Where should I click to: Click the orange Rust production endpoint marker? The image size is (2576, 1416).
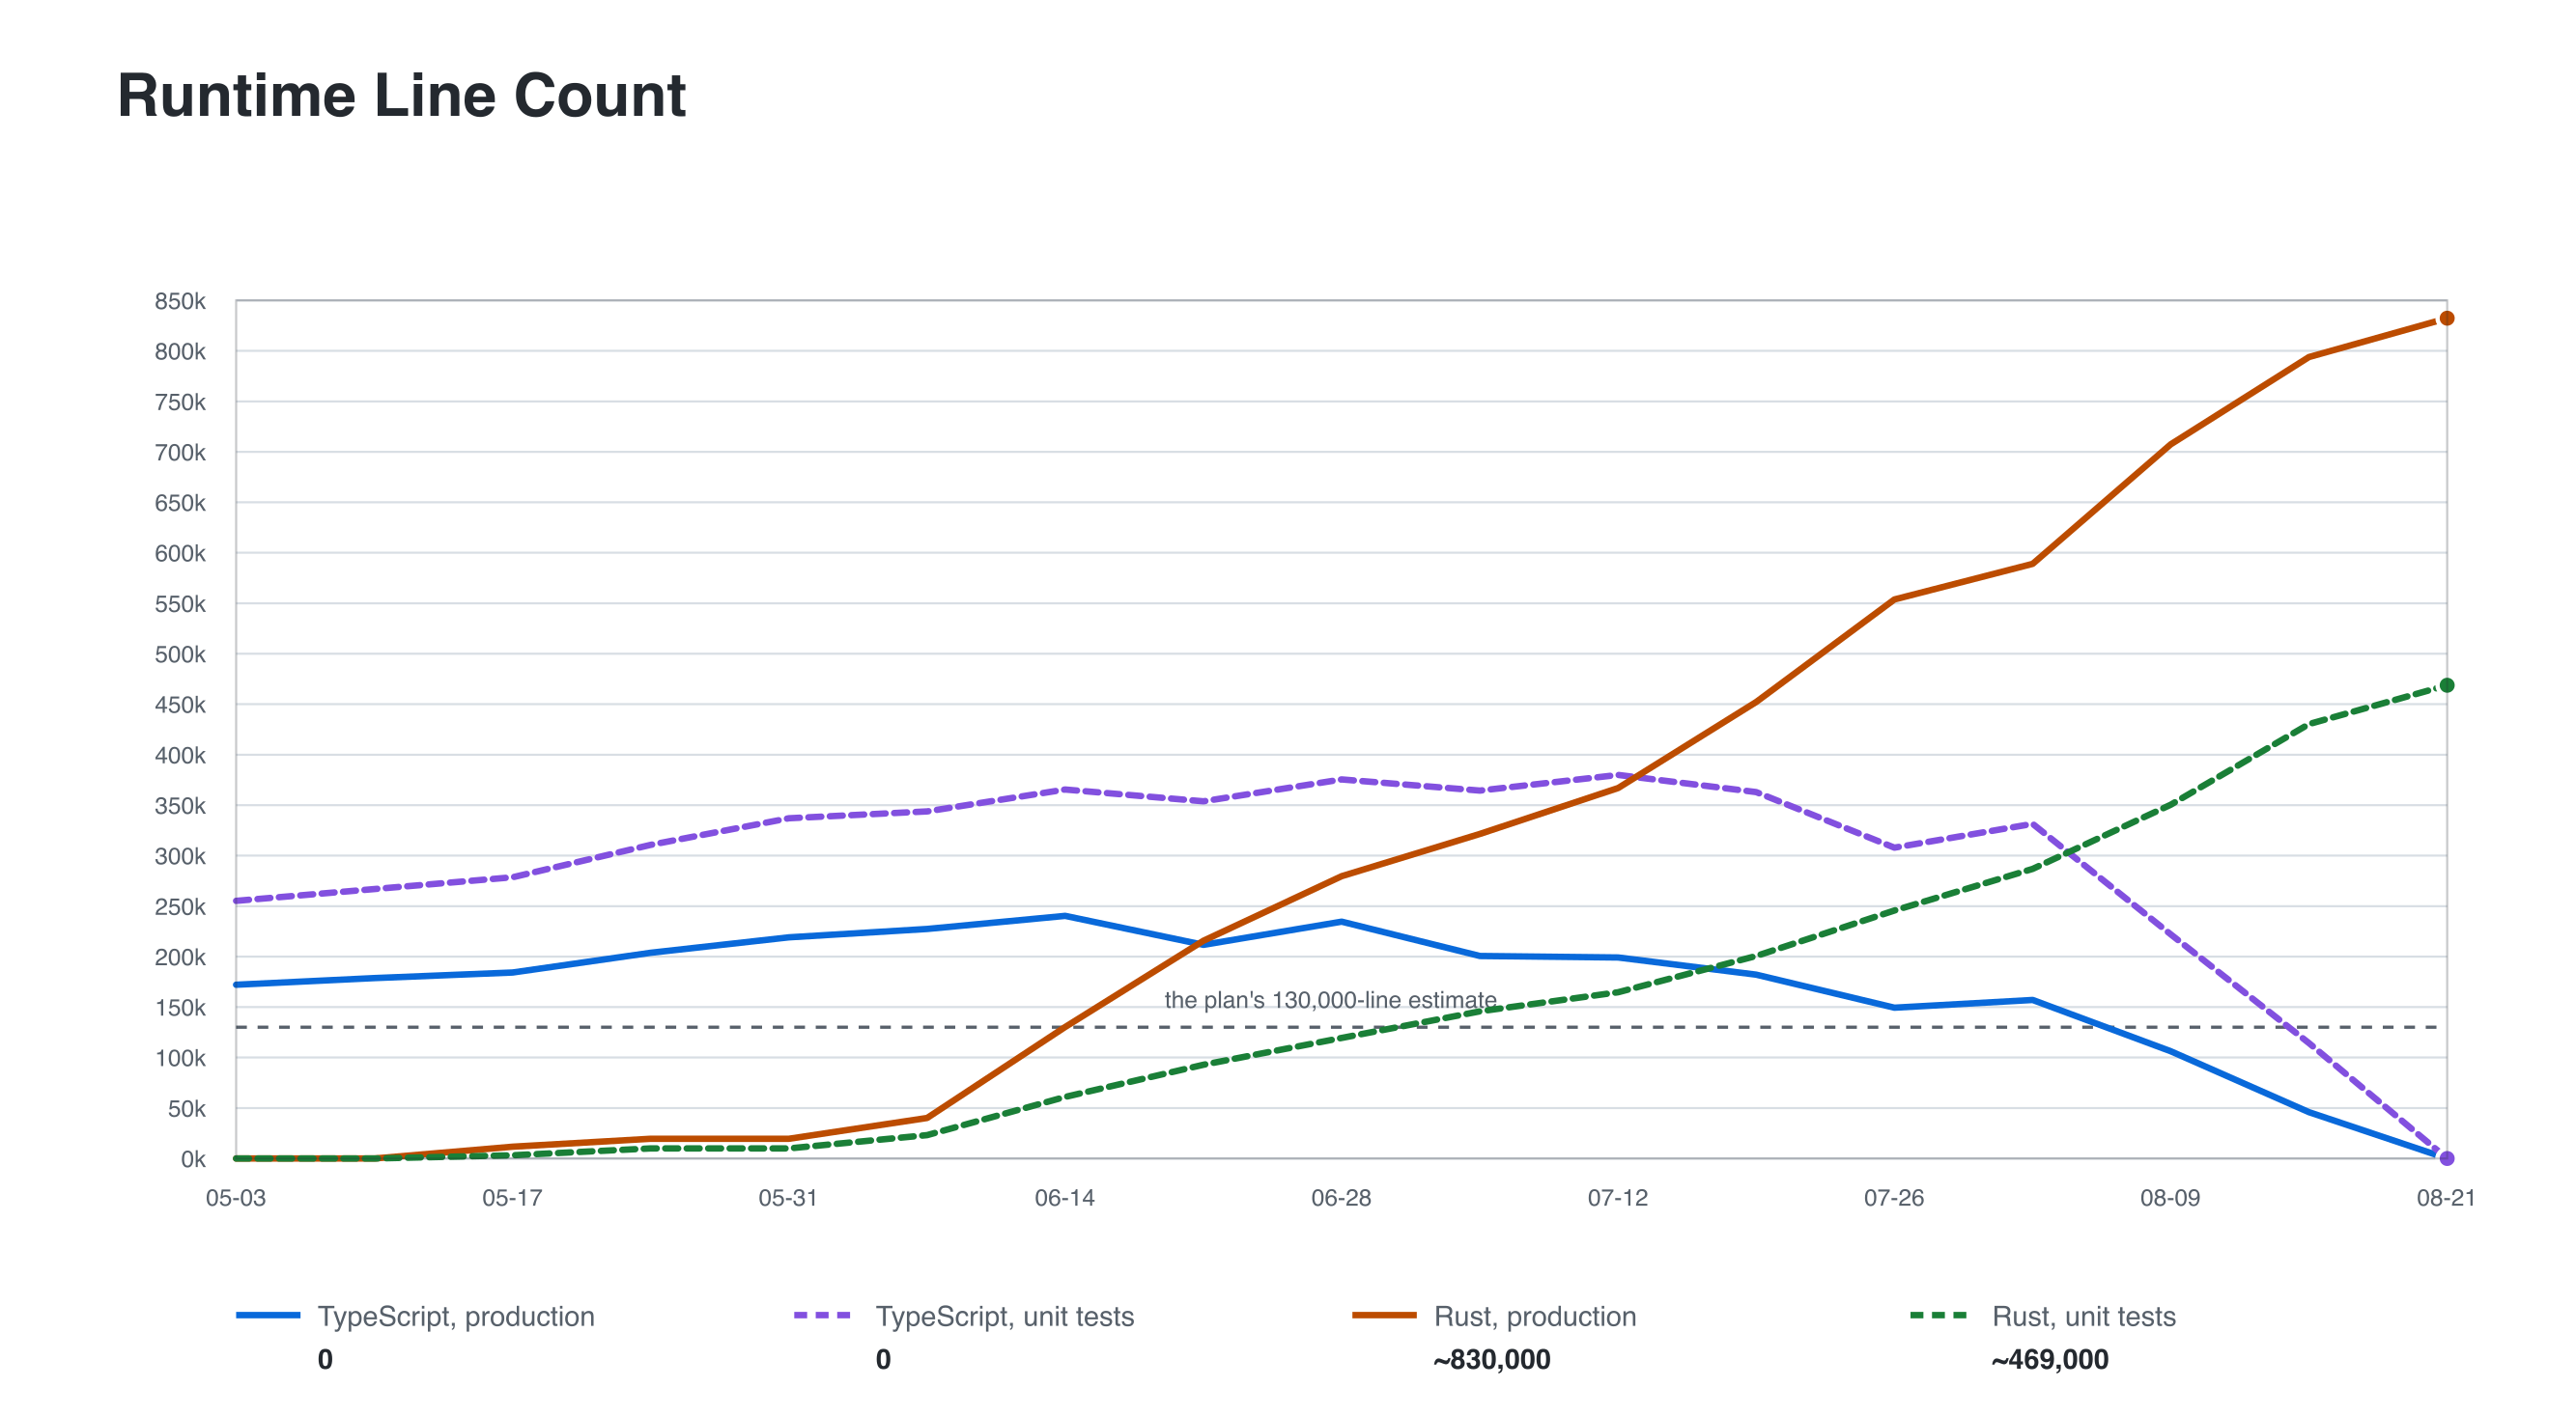coord(2446,318)
